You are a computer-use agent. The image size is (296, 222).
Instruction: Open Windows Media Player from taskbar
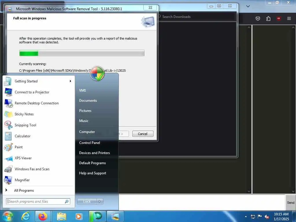click(x=79, y=216)
